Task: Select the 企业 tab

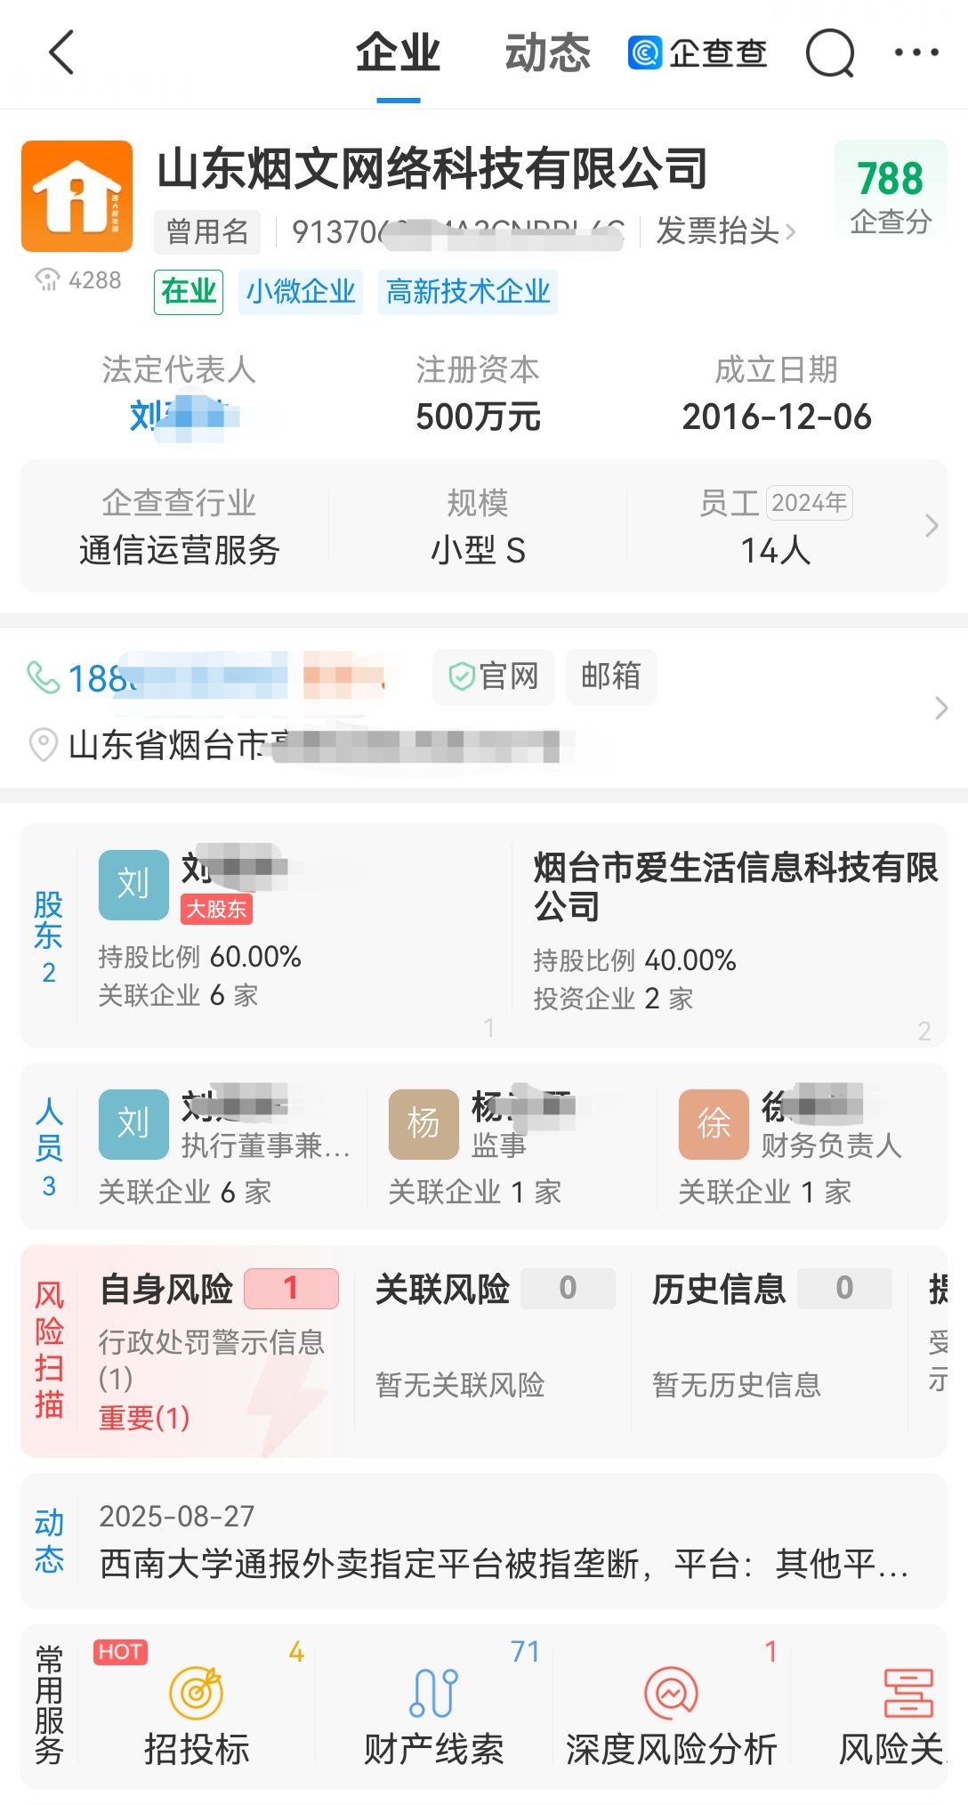Action: [x=398, y=53]
